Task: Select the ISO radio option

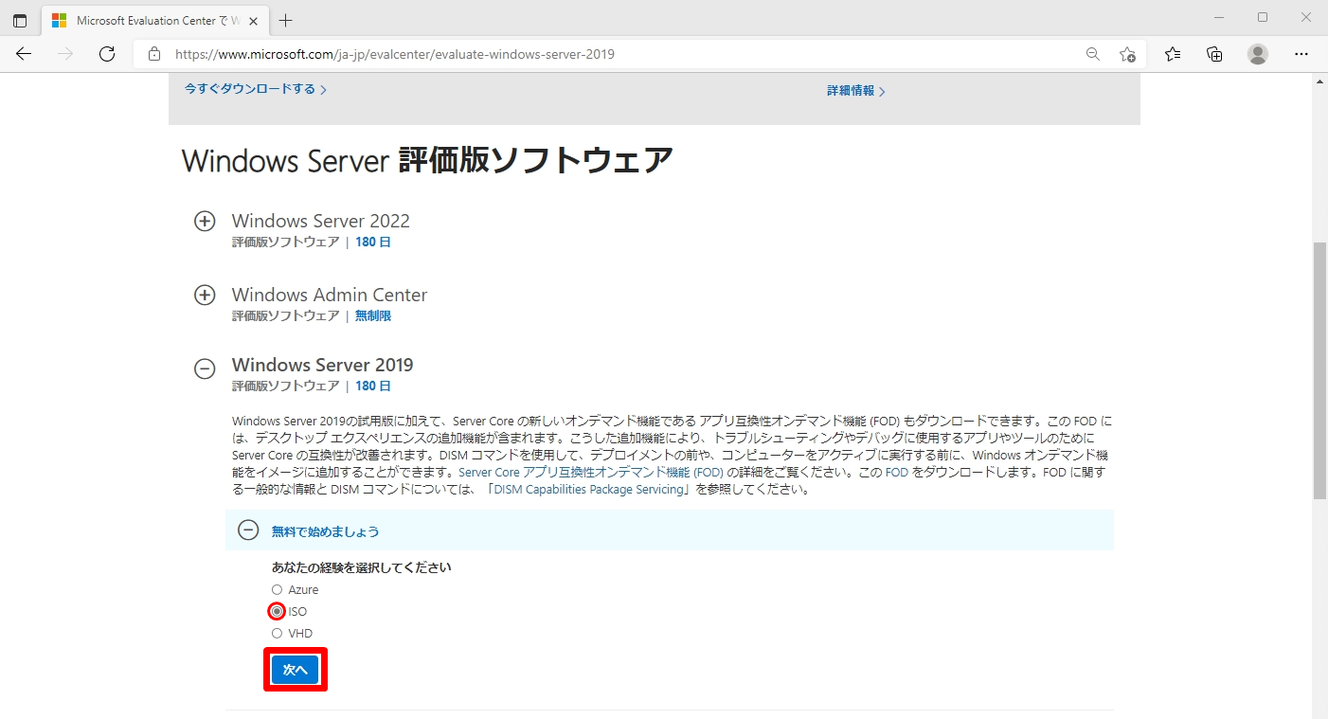Action: 278,611
